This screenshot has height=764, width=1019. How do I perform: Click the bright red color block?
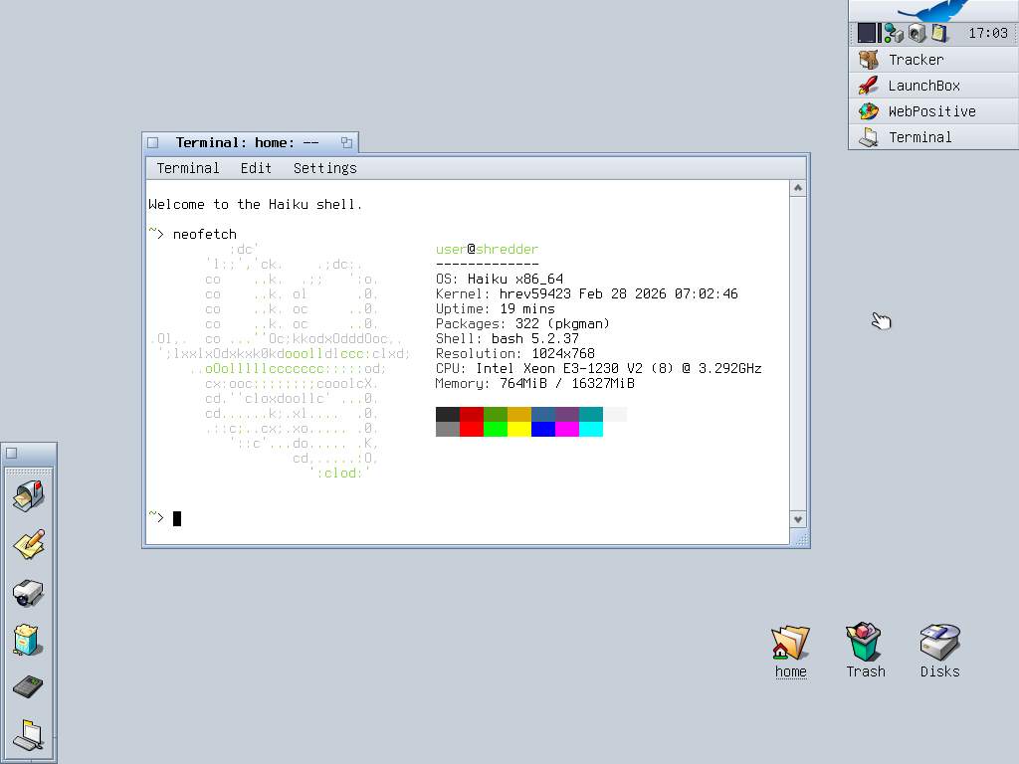[472, 429]
